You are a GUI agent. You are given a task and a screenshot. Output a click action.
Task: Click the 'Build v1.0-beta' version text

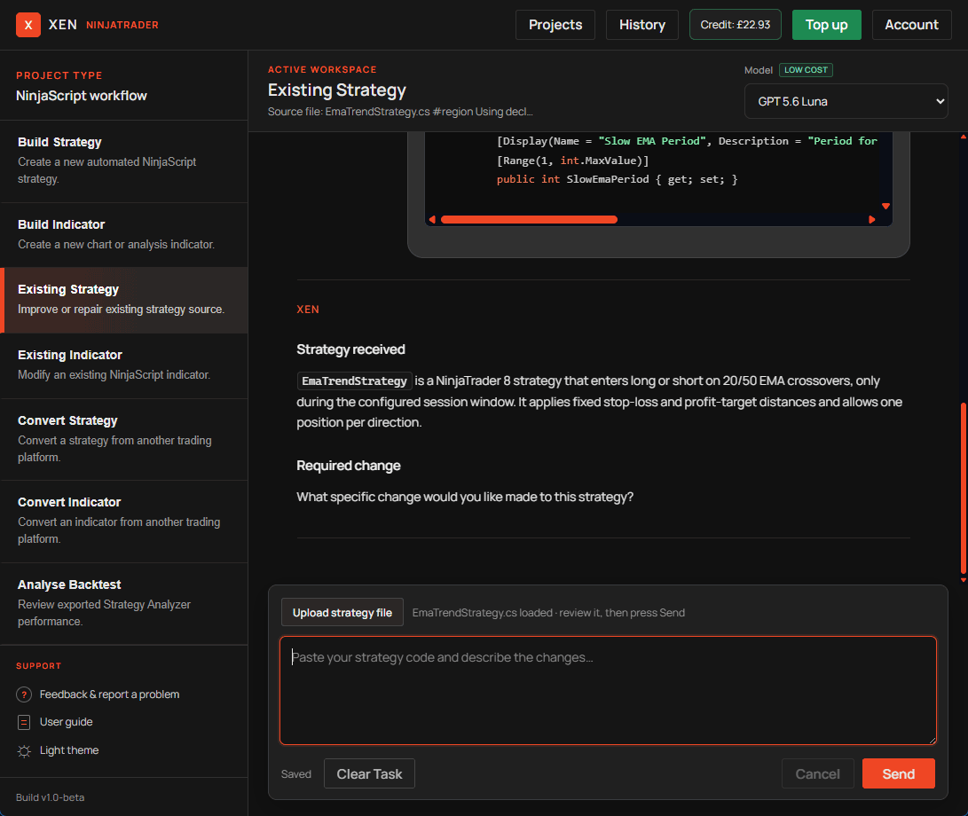pos(50,797)
